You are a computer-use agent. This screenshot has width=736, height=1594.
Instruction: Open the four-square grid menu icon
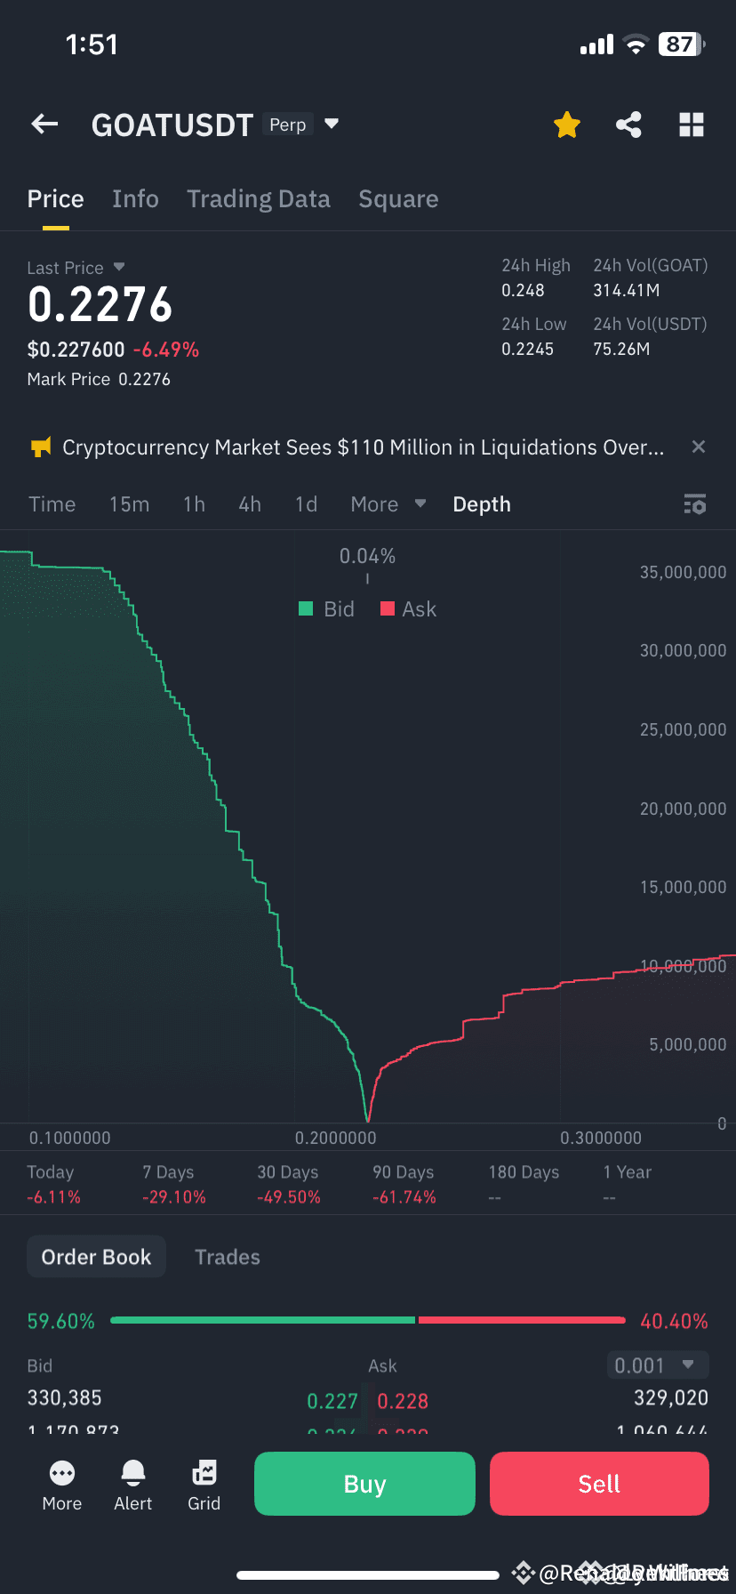(x=691, y=125)
